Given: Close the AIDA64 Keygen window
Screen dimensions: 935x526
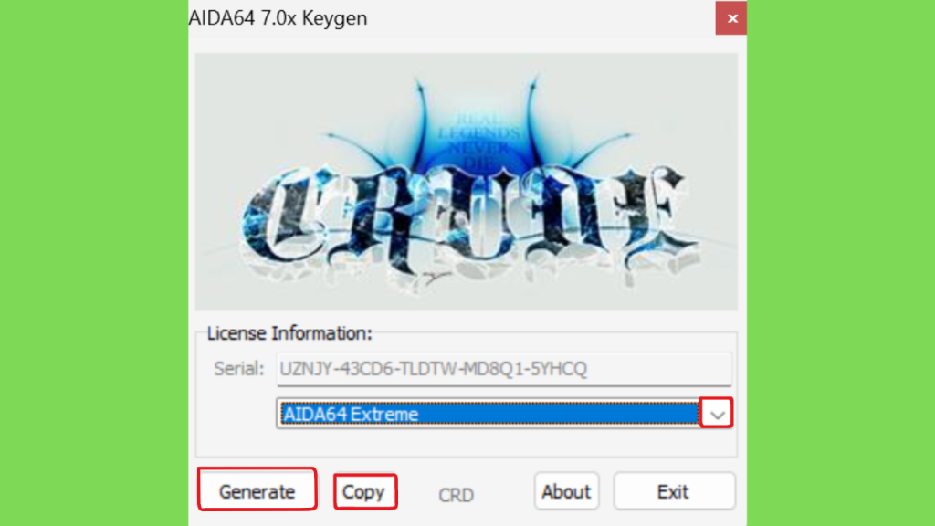Looking at the screenshot, I should coord(731,18).
